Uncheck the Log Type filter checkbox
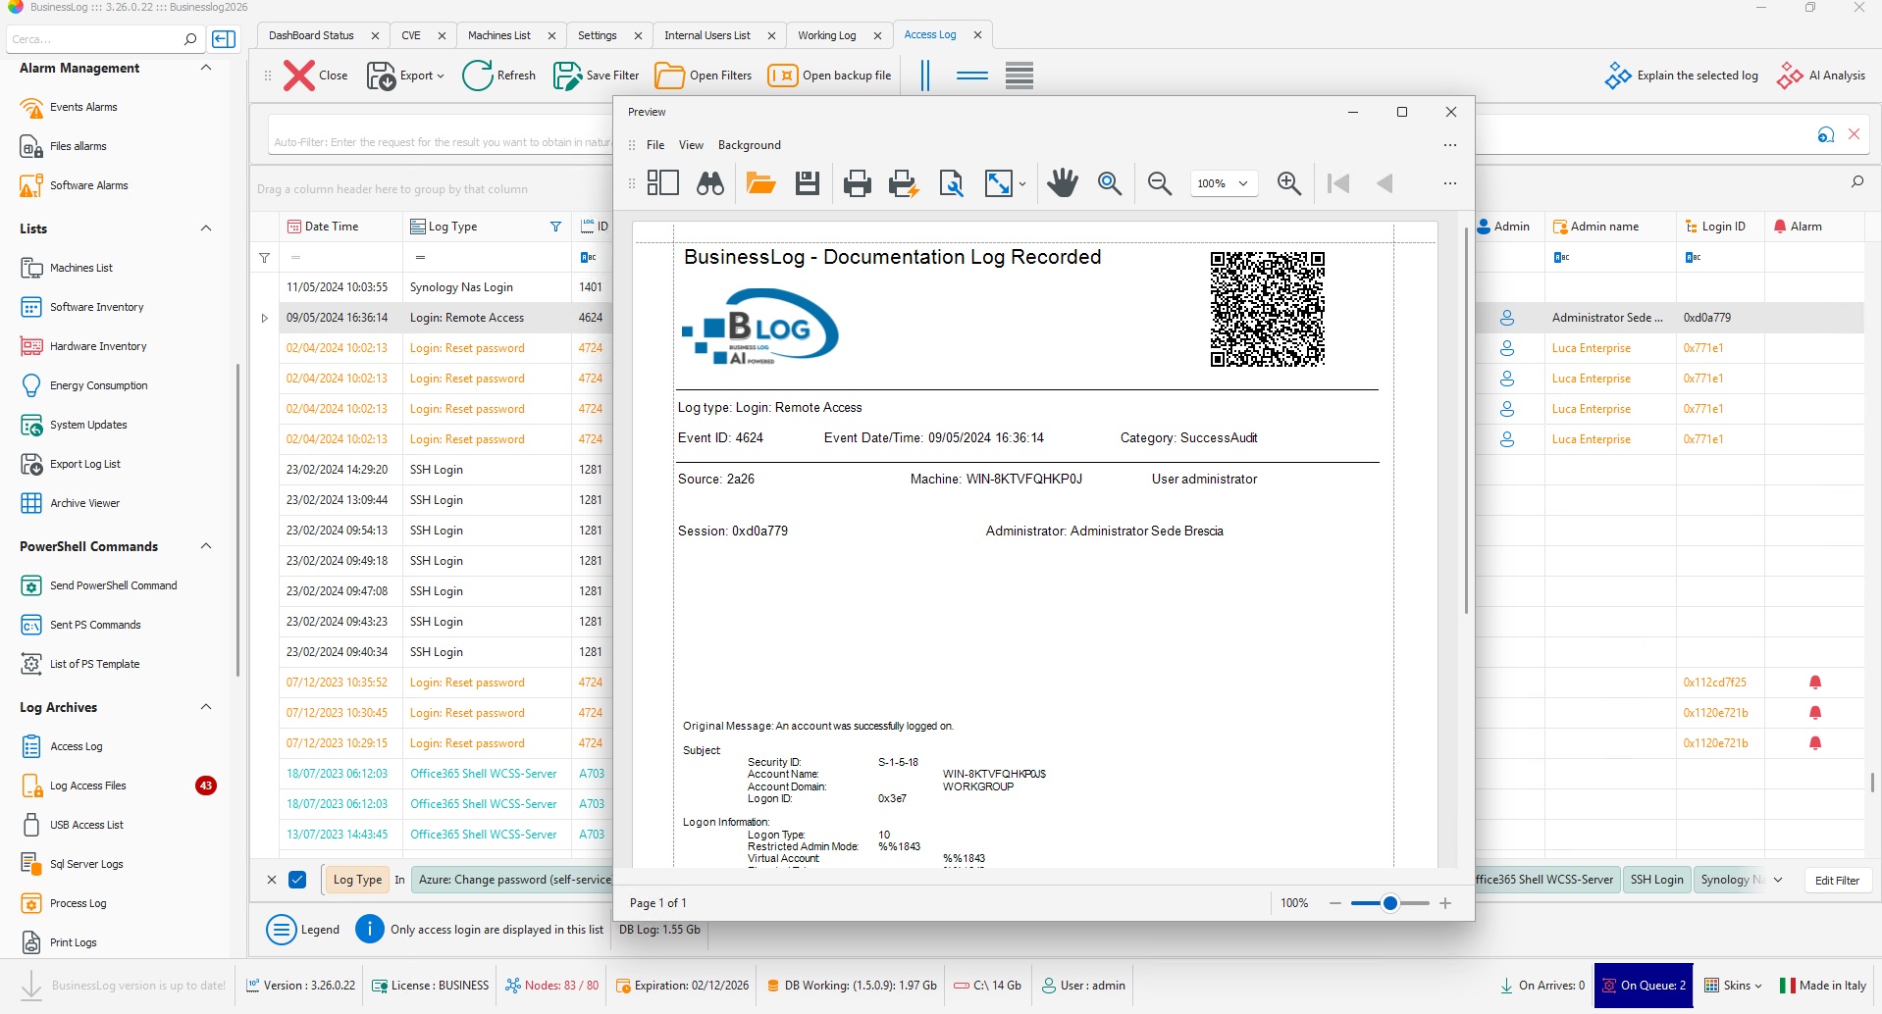This screenshot has width=1882, height=1014. [x=297, y=880]
